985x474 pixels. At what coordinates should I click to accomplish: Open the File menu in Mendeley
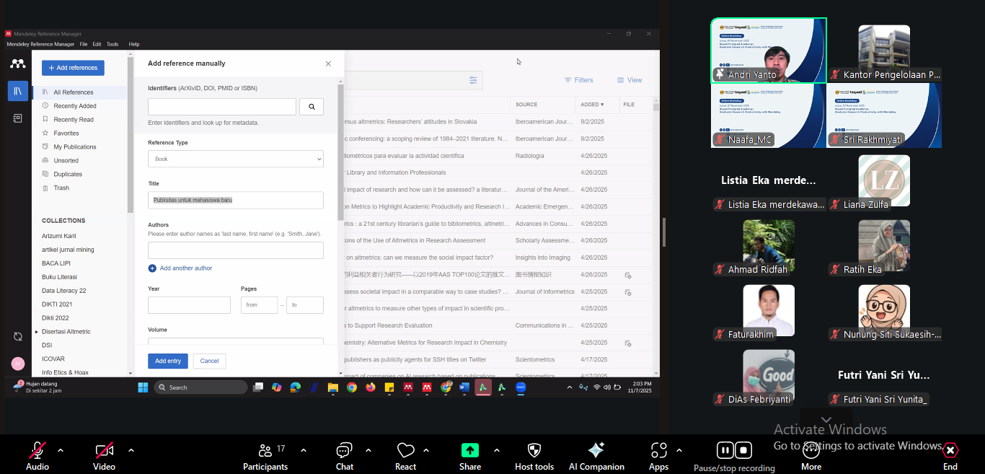tap(84, 44)
